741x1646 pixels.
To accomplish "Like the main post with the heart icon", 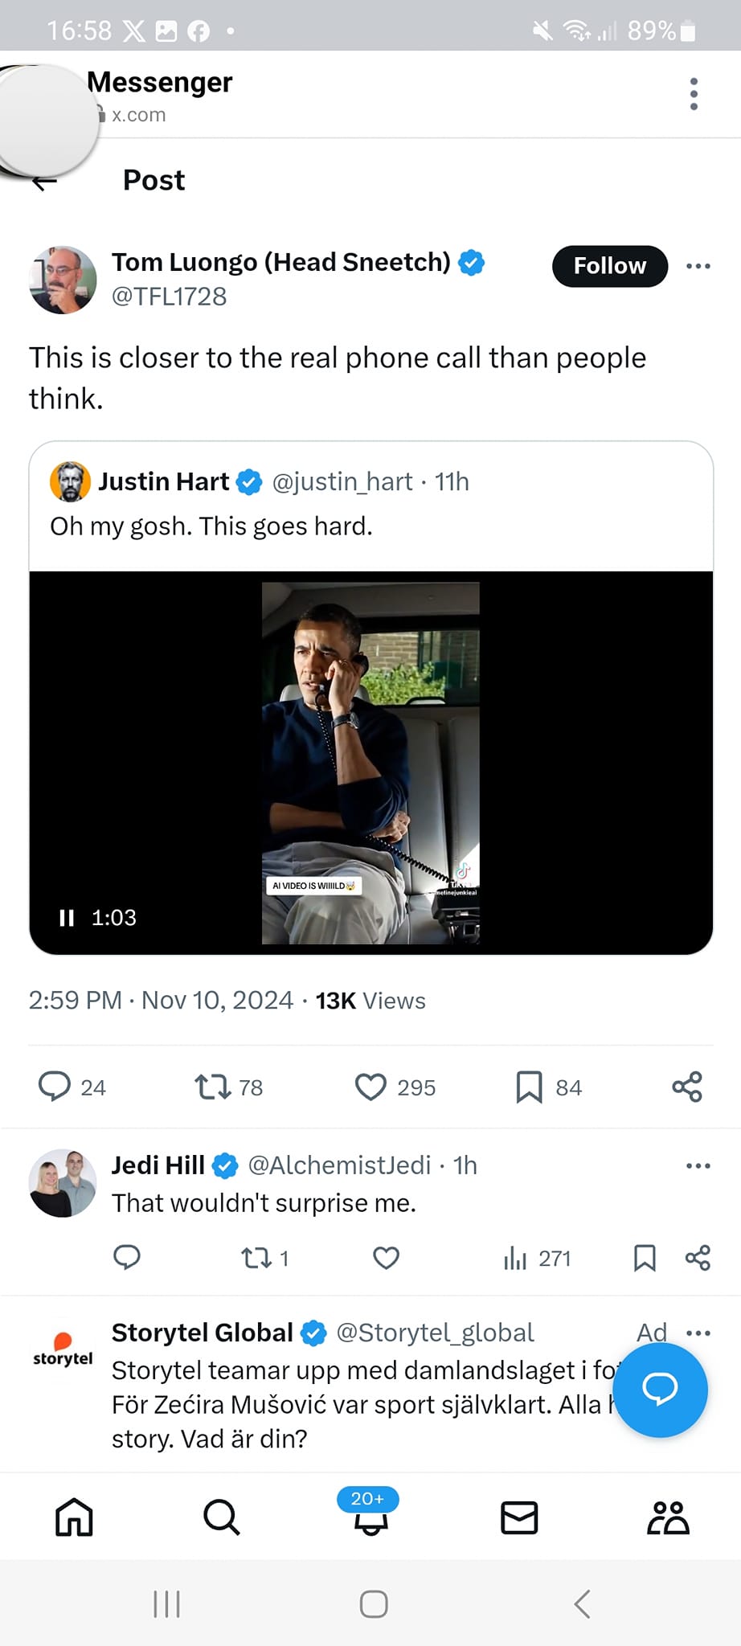I will [x=370, y=1087].
